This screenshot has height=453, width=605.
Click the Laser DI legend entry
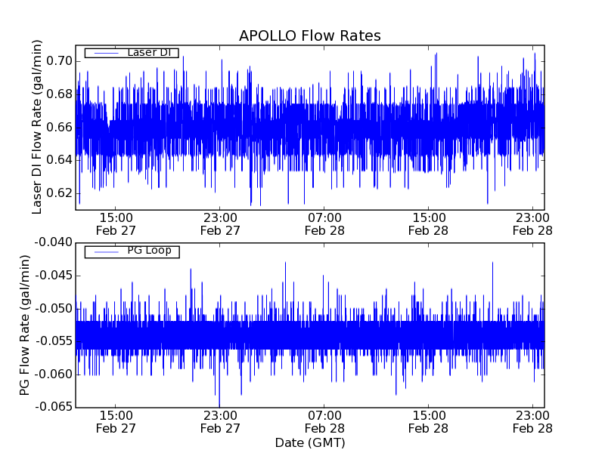pyautogui.click(x=132, y=53)
